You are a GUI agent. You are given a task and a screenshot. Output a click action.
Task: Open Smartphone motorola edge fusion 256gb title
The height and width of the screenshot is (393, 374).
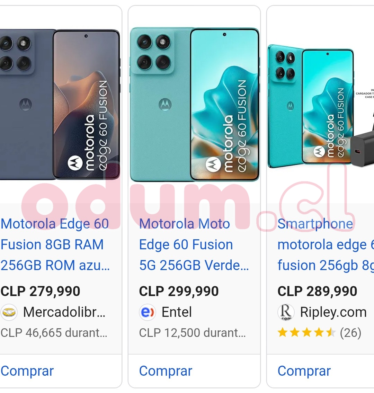pos(326,244)
